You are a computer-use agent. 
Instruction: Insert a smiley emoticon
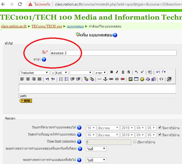pos(142,79)
